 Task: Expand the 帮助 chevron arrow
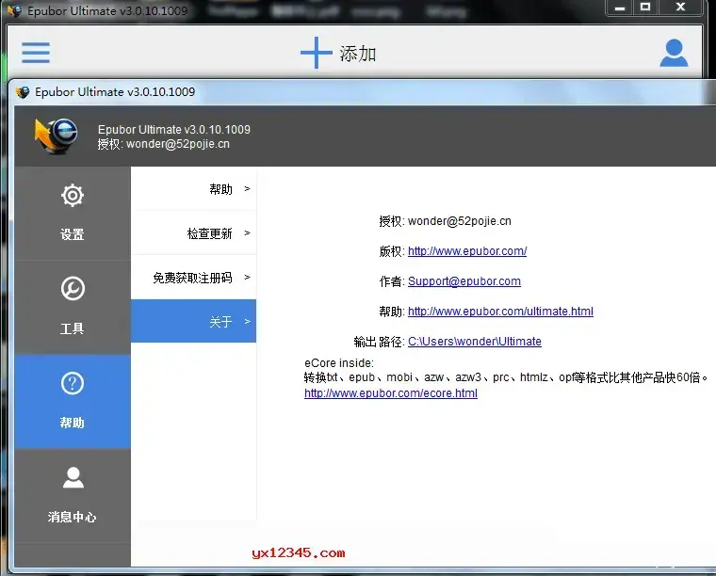247,188
